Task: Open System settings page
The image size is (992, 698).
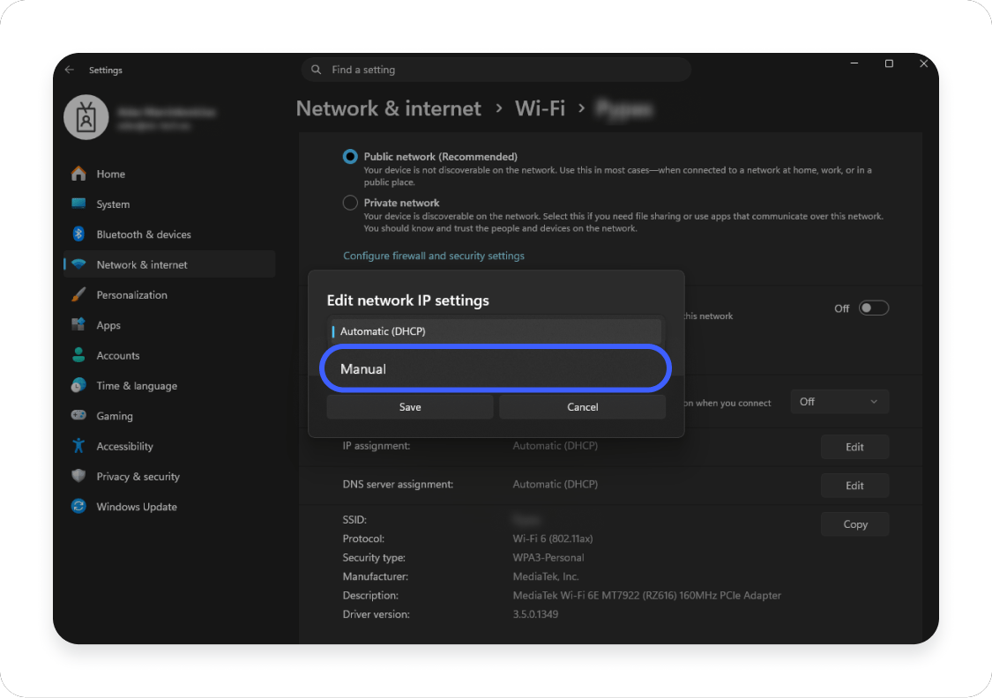Action: pyautogui.click(x=169, y=204)
